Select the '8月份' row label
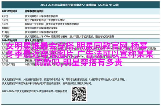The width and height of the screenshot is (161, 106). pyautogui.click(x=5, y=20)
